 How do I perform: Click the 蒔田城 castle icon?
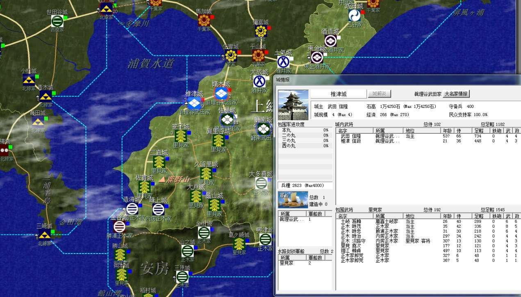[x=39, y=121]
